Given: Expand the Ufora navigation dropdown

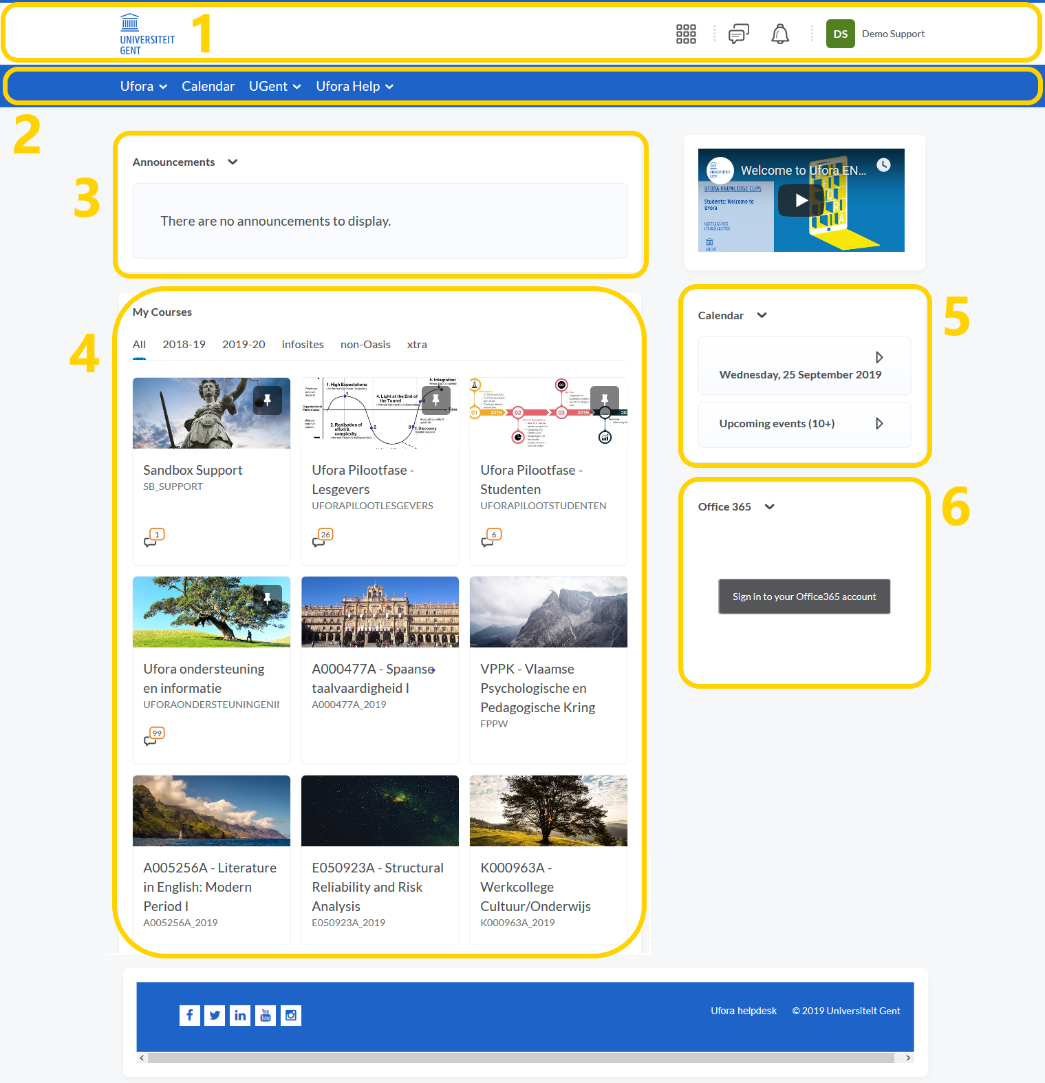Looking at the screenshot, I should [x=144, y=87].
